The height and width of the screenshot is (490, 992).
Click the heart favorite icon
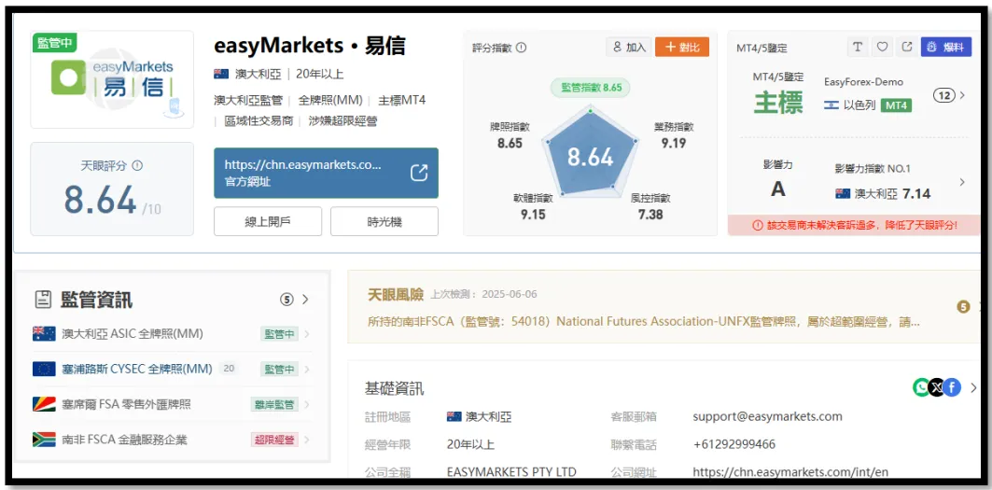(882, 47)
